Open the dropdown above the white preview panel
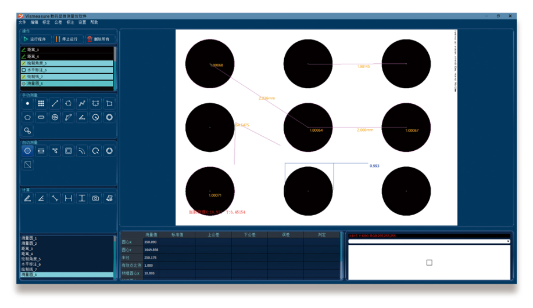The width and height of the screenshot is (533, 308). [508, 241]
